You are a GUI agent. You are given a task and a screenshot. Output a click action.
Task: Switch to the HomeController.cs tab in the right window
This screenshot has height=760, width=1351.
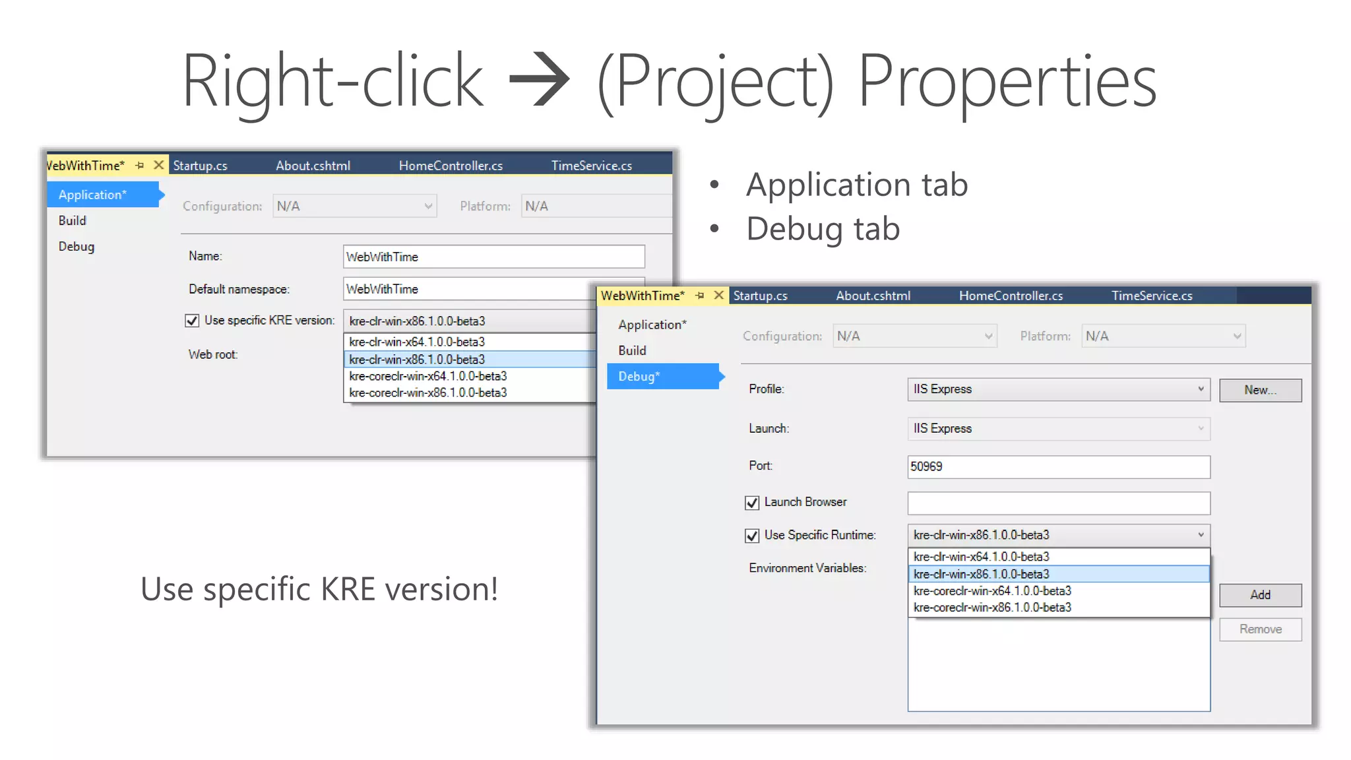pos(1011,296)
